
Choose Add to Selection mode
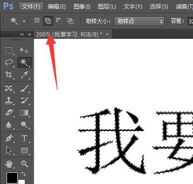(48, 21)
